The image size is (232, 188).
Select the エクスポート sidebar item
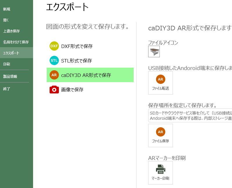(17, 53)
